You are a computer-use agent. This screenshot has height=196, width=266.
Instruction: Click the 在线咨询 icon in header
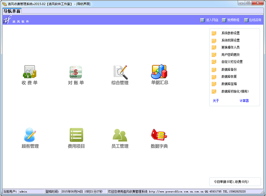pos(246,20)
